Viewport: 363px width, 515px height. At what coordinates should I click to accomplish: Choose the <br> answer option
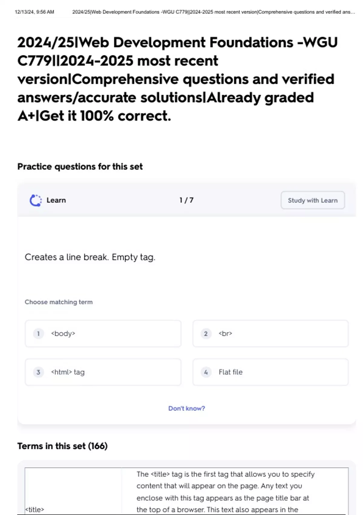point(270,334)
